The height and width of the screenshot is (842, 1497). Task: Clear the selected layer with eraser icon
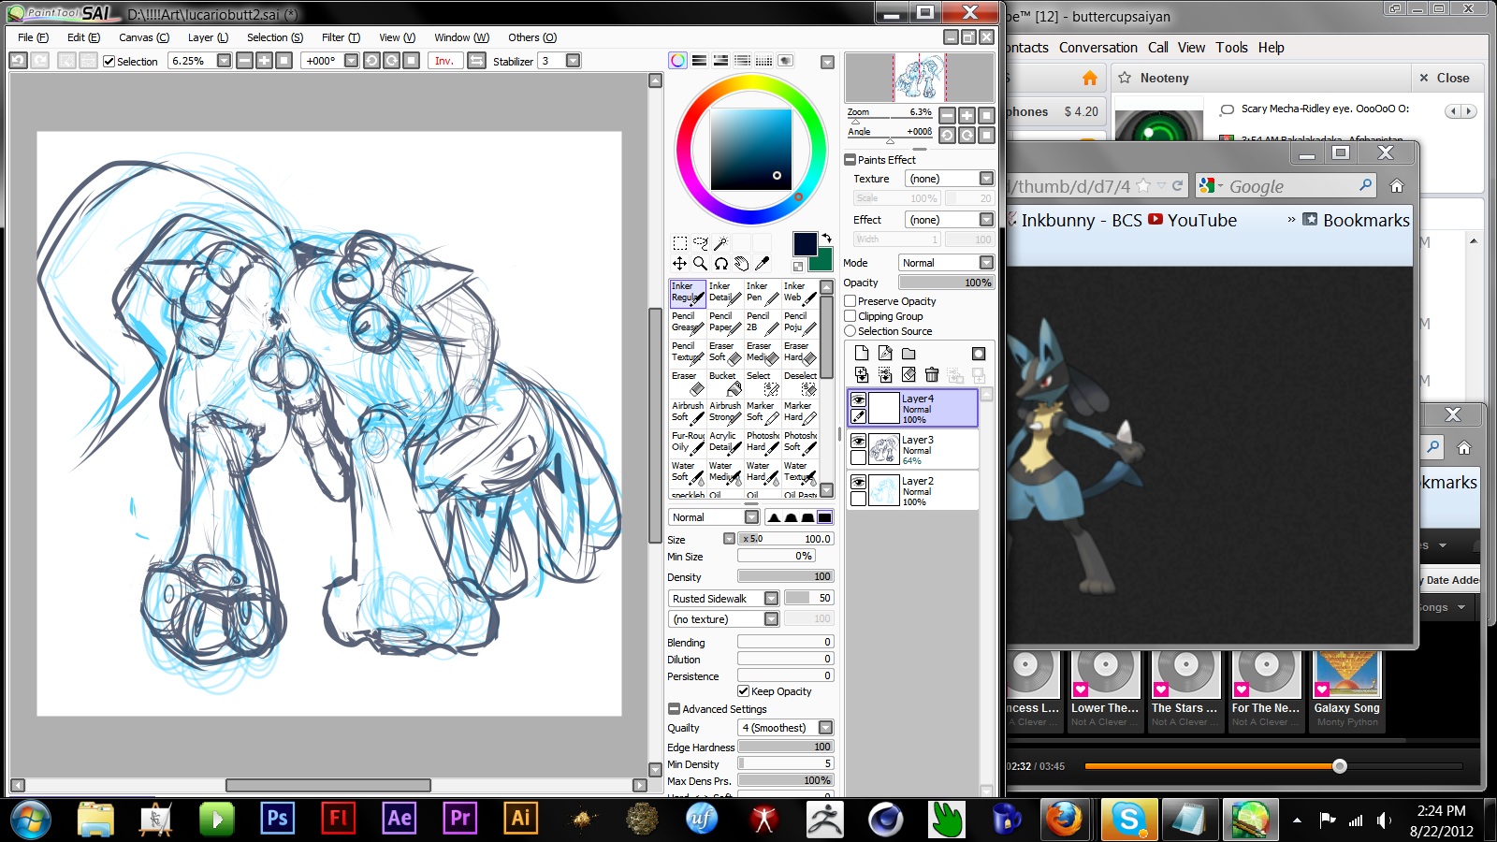(908, 375)
